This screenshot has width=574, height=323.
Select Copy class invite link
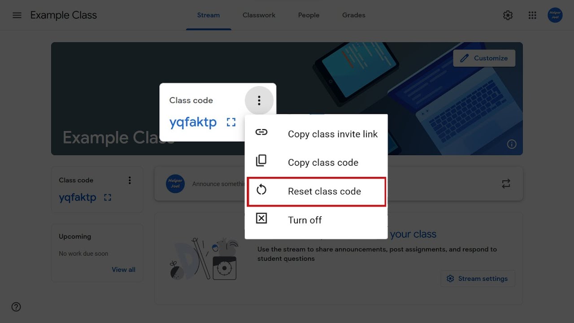tap(316, 134)
